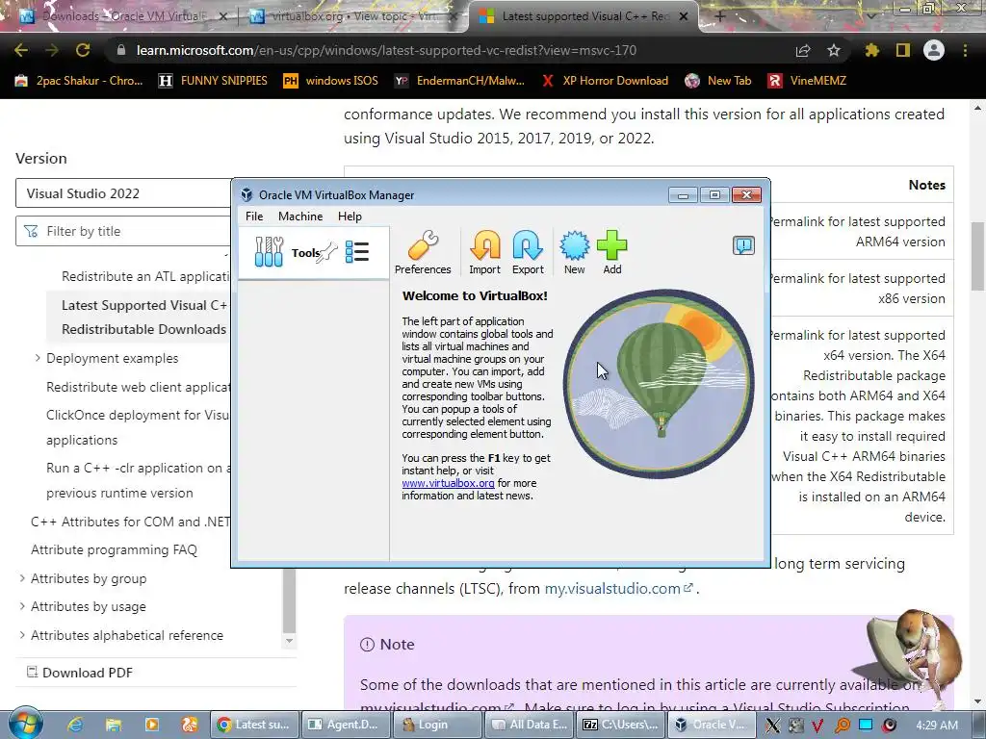The image size is (986, 739).
Task: Switch to virtualbox.org View topic tab
Action: coord(354,16)
